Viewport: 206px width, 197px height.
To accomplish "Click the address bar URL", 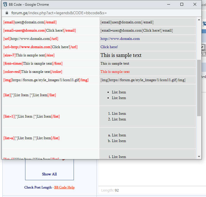I will click(59, 13).
